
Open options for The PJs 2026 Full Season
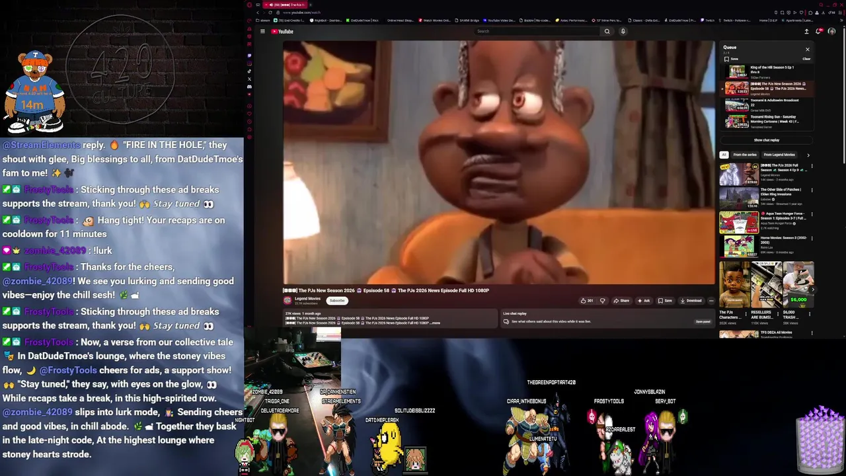812,166
